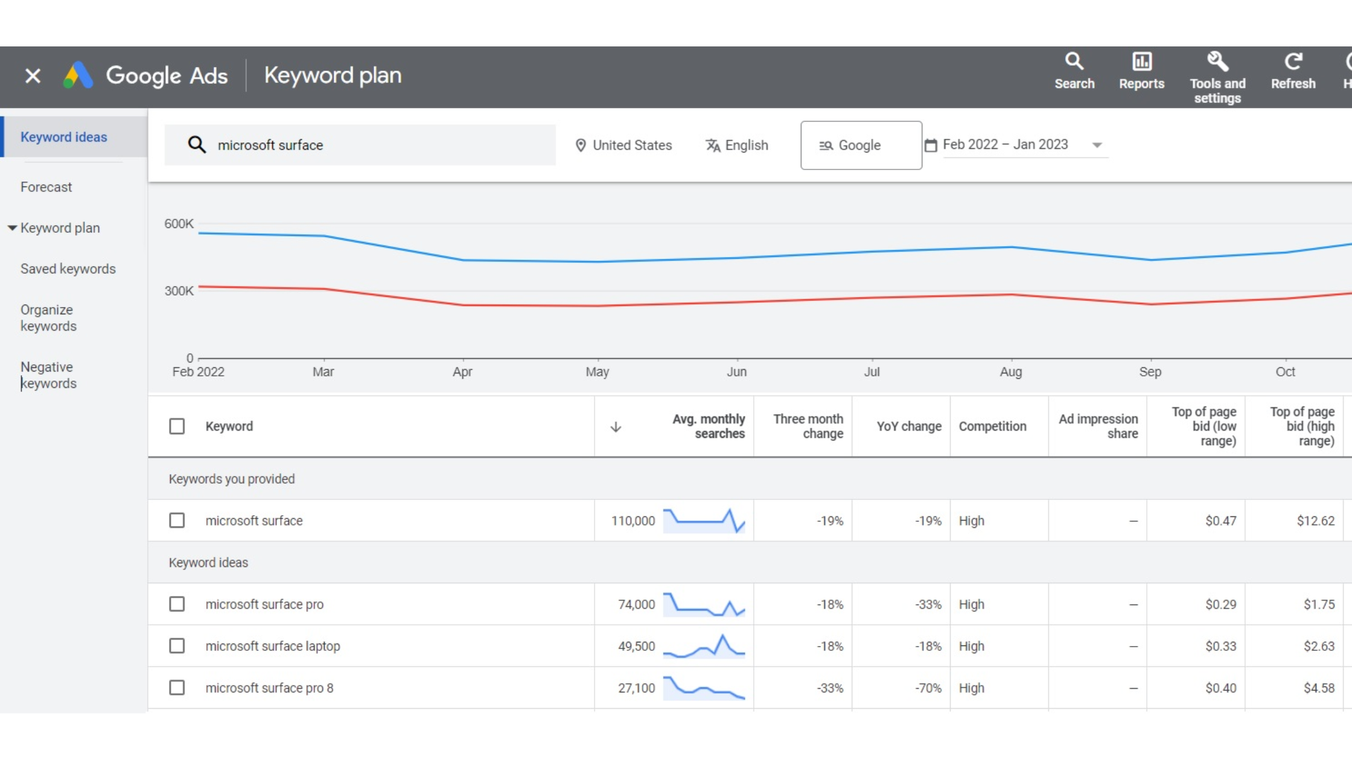
Task: View the microsoft surface pro 8 trend sparkline
Action: 704,688
